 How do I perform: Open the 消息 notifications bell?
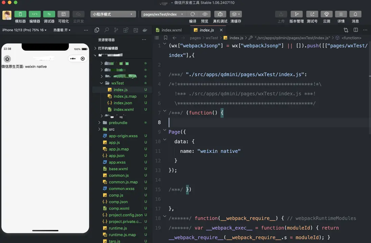pos(355,14)
